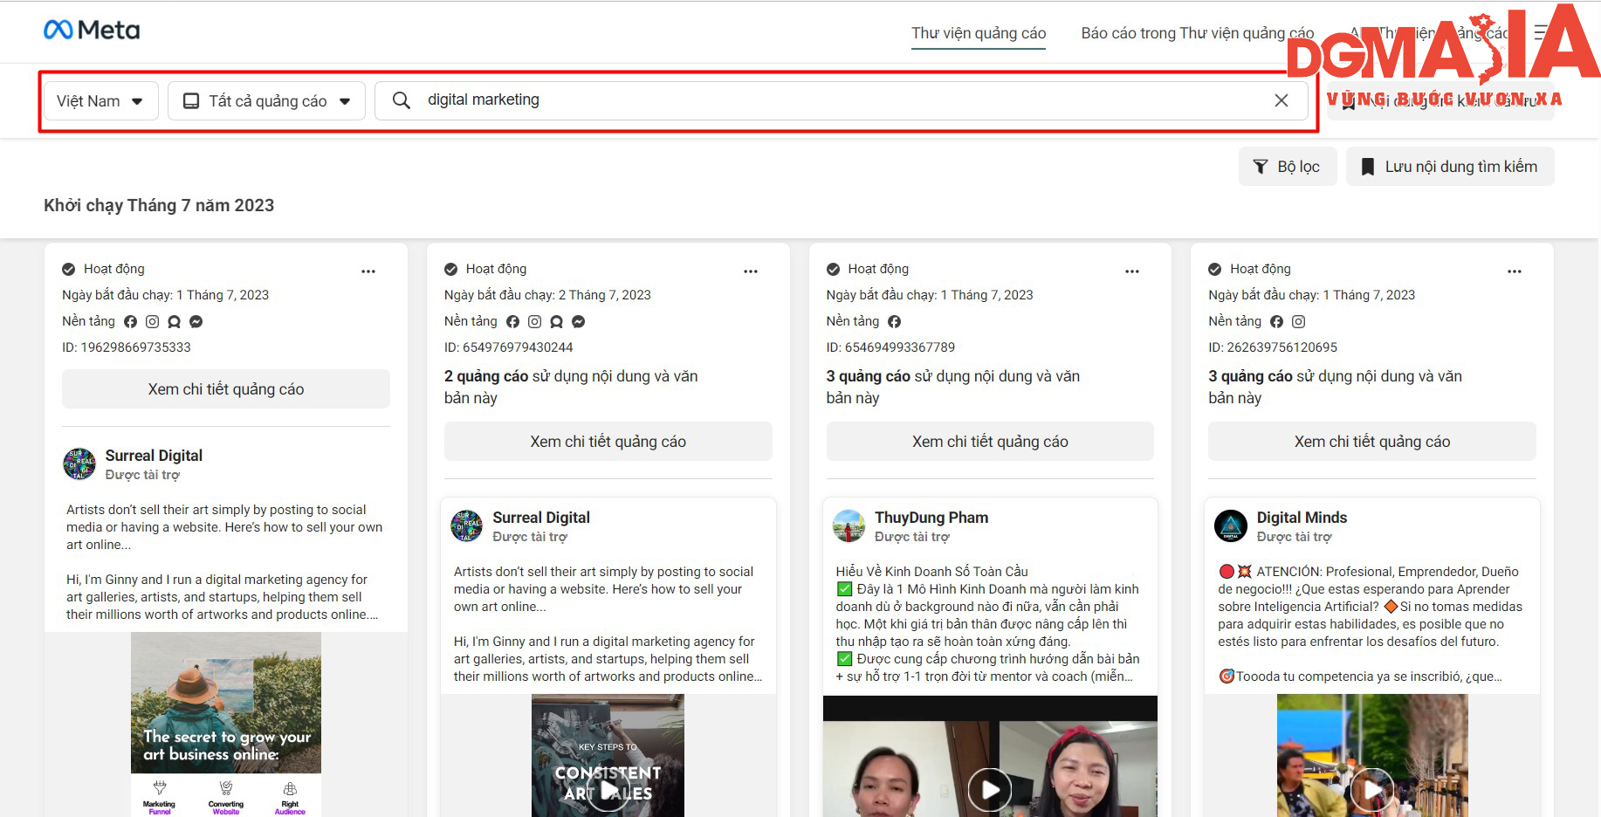This screenshot has width=1601, height=817.
Task: Click Được tài trợ label under ThuyDung Pham
Action: [912, 537]
